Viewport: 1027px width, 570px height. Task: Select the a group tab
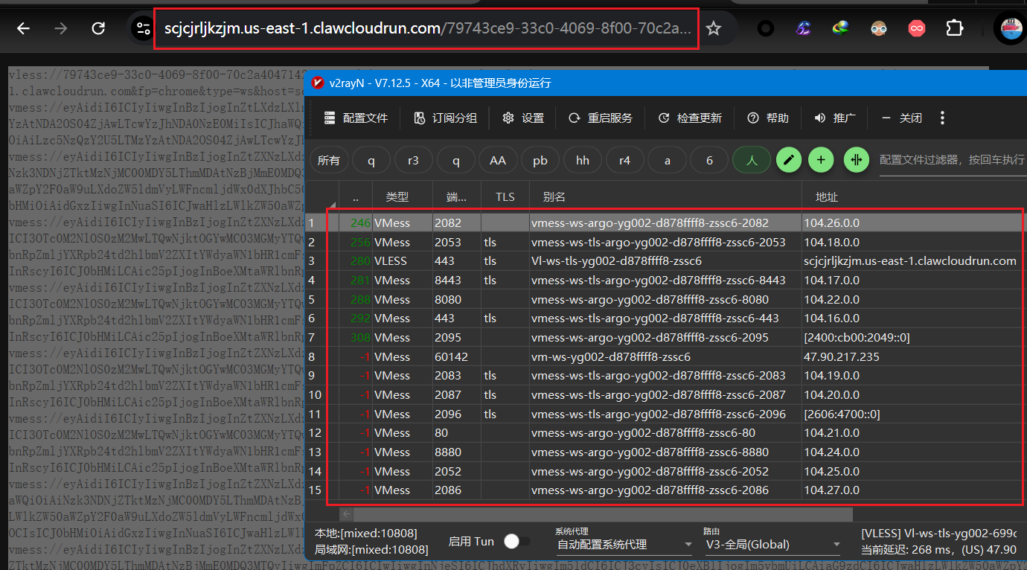[x=667, y=160]
